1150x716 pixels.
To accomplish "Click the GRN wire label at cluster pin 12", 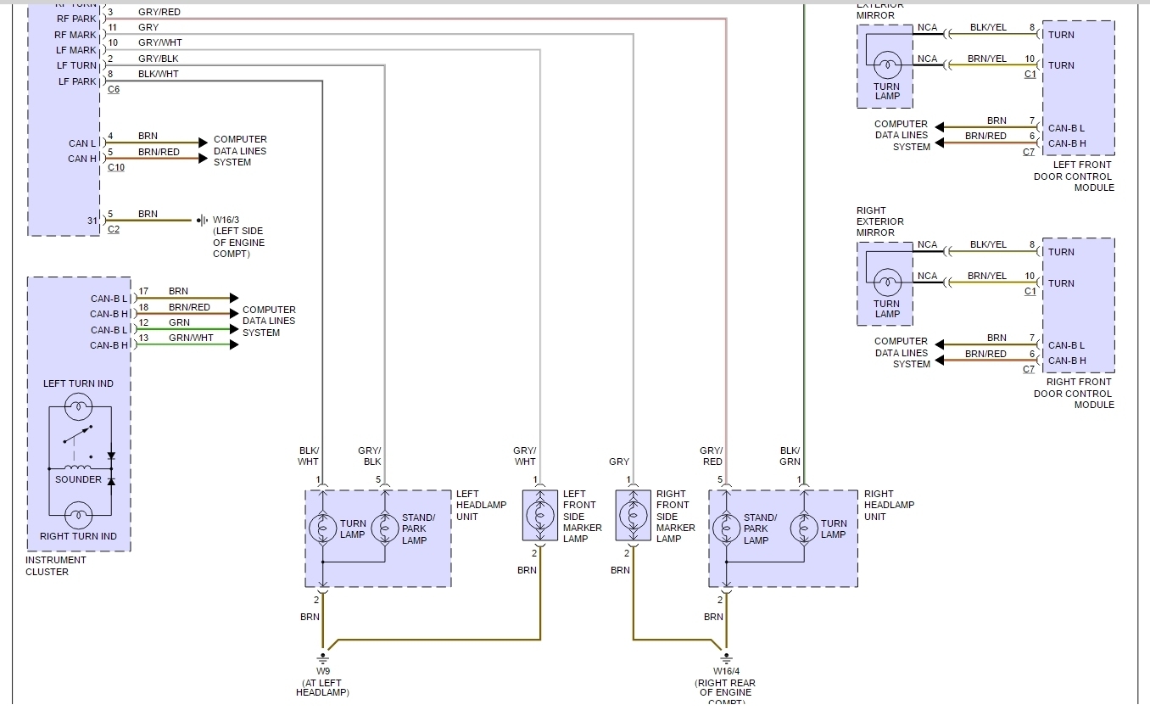I will point(179,322).
